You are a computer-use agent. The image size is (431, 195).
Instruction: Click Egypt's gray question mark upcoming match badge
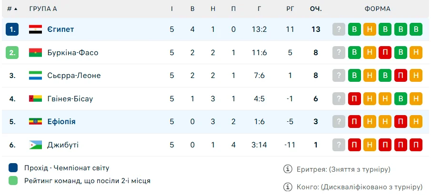click(x=339, y=29)
